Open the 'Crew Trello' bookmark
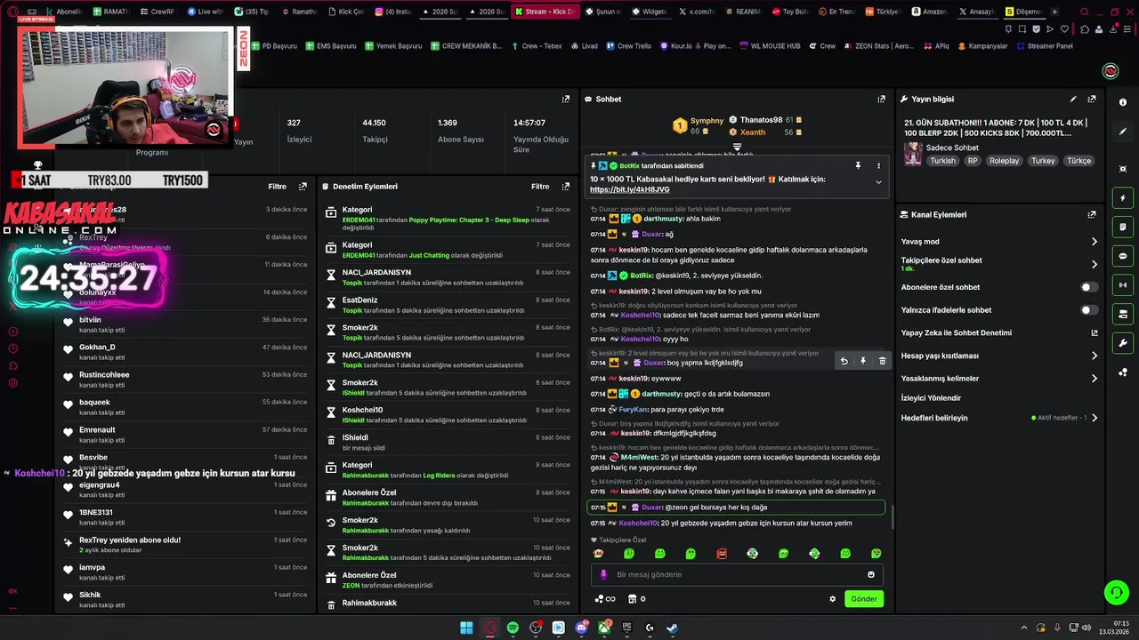This screenshot has height=640, width=1139. pos(628,46)
